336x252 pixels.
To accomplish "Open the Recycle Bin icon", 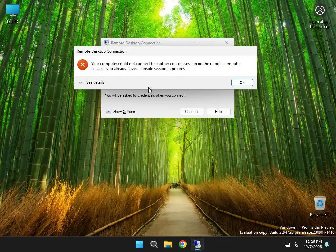I will (320, 207).
